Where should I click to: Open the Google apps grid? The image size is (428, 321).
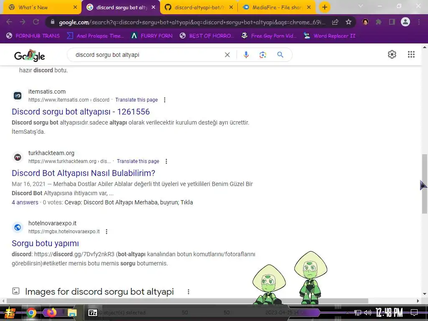point(411,54)
